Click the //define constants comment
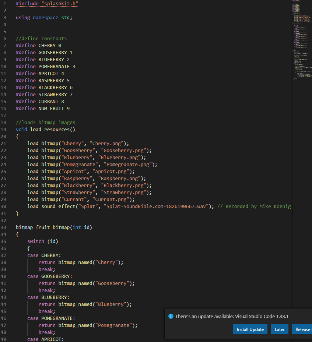Viewport: 312px width, 342px height. click(x=41, y=38)
